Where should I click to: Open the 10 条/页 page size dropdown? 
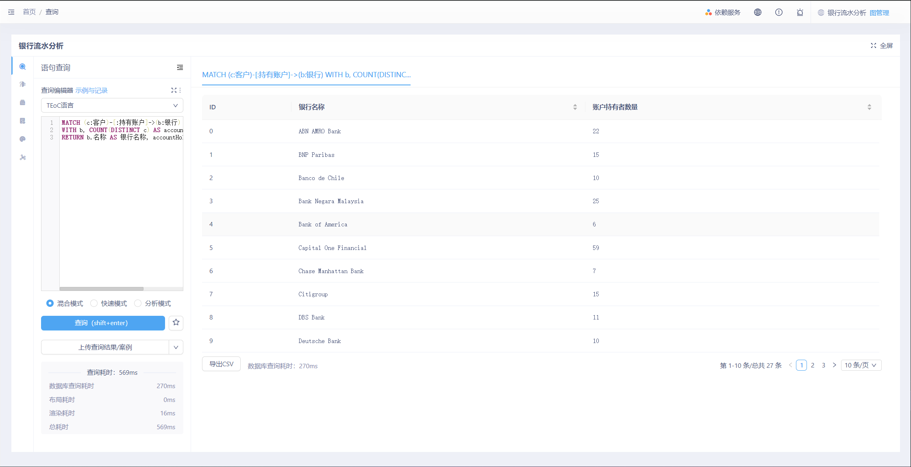pos(861,365)
